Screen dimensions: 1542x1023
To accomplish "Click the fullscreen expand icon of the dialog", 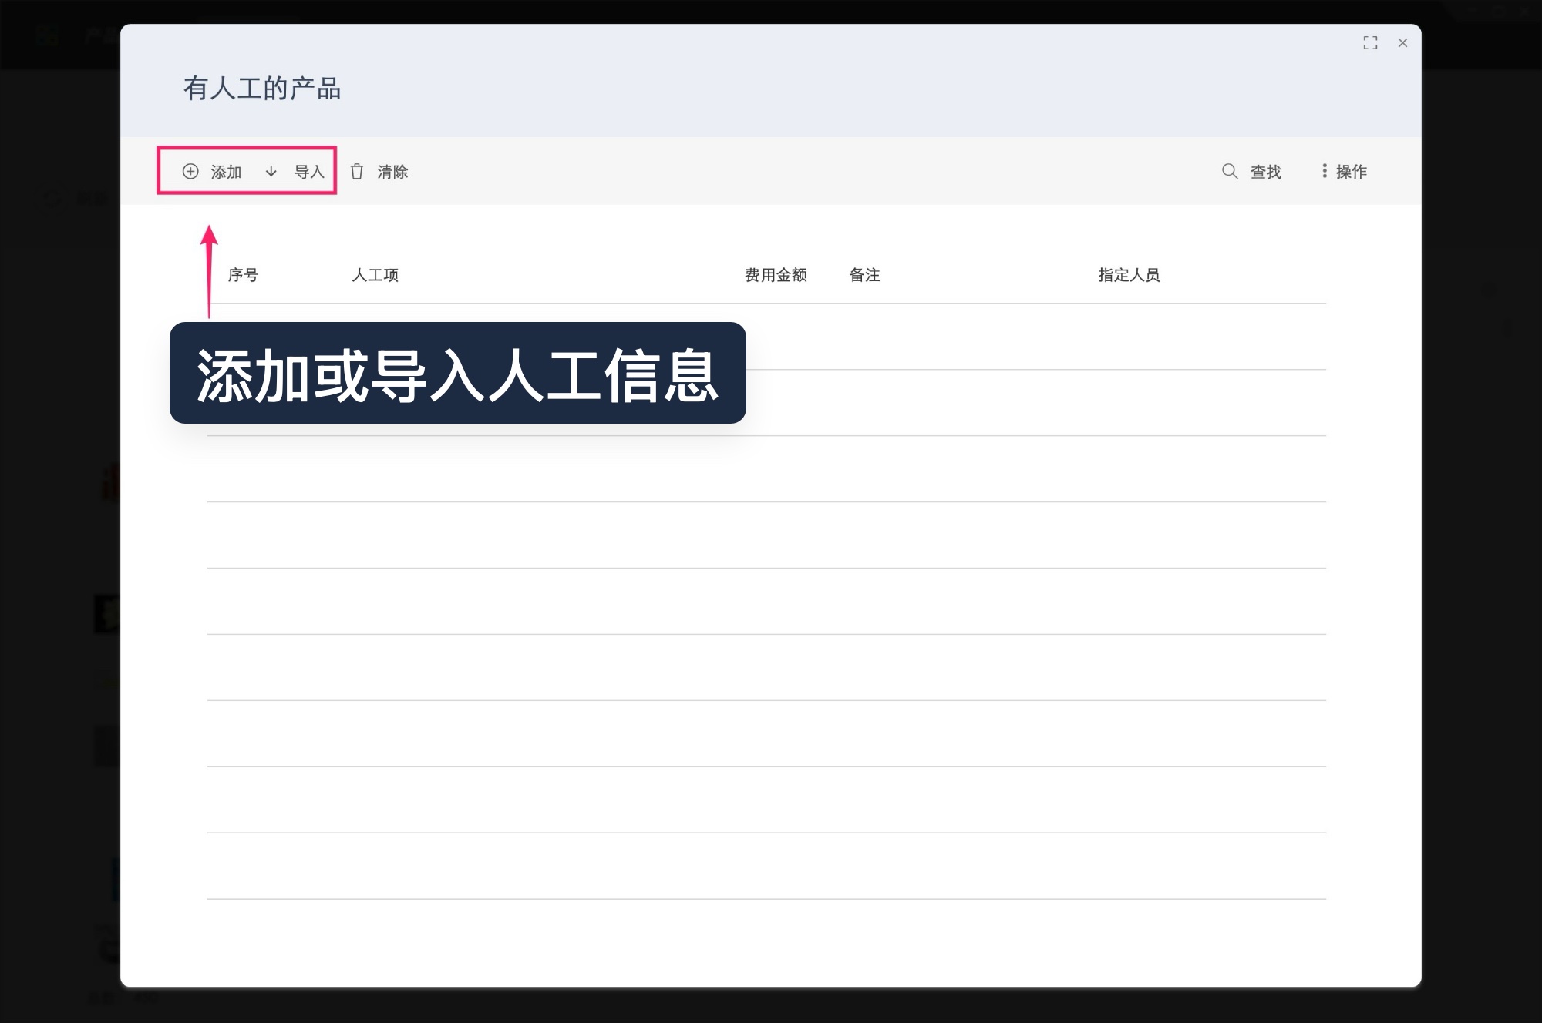I will pyautogui.click(x=1370, y=44).
